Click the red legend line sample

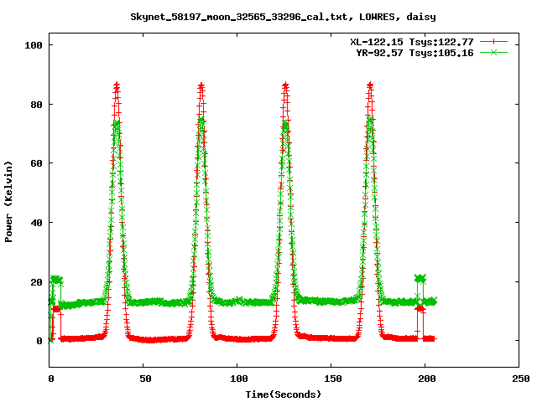493,42
